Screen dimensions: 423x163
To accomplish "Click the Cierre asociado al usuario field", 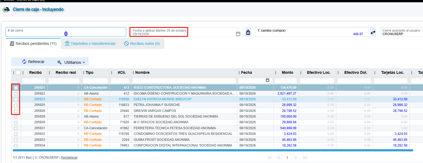I will coord(401,32).
